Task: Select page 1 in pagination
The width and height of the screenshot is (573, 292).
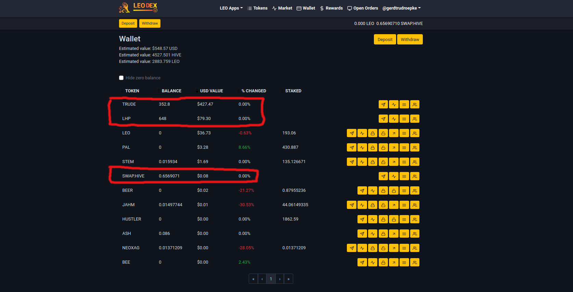Action: pos(271,279)
